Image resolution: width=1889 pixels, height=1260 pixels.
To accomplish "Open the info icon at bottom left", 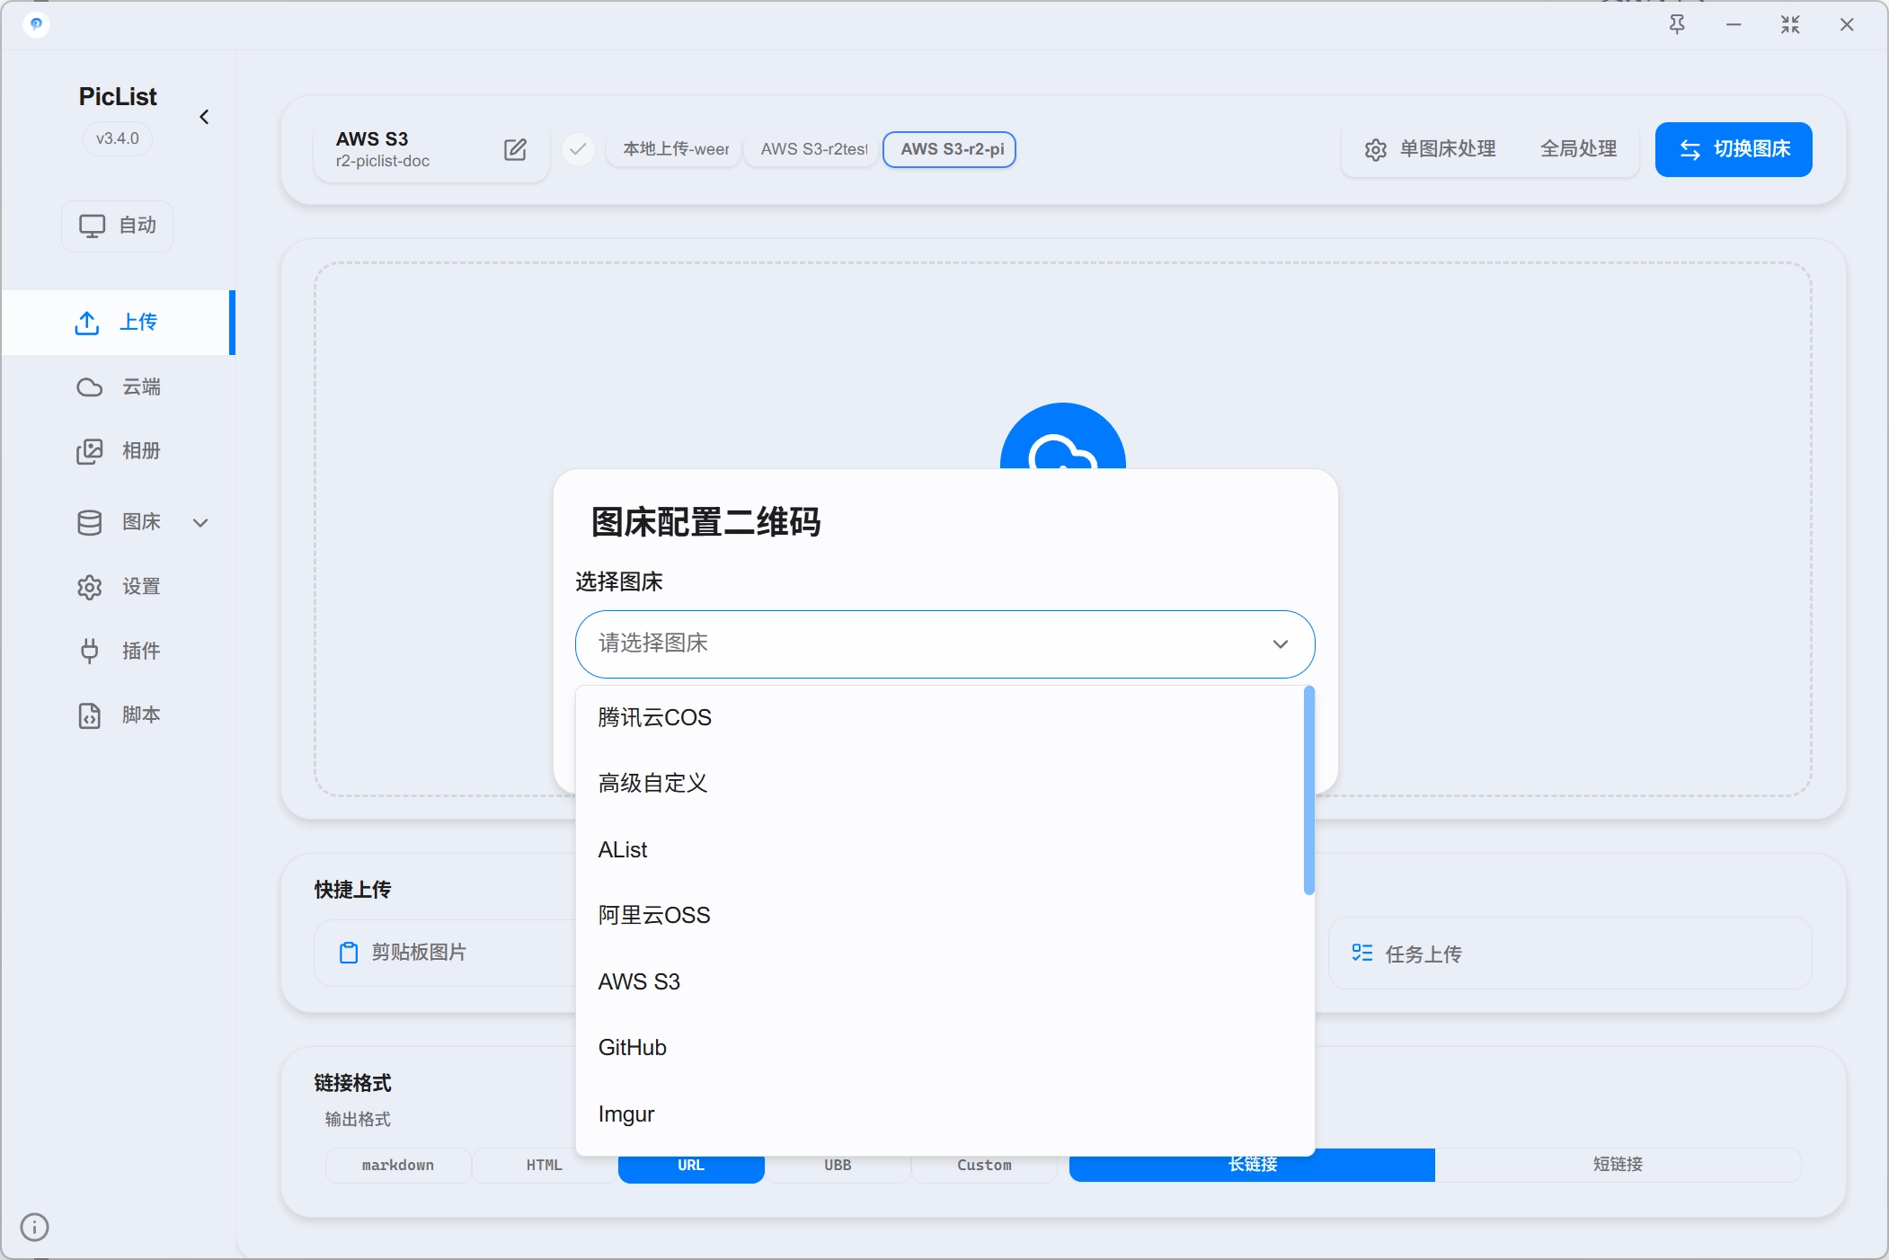I will (34, 1227).
